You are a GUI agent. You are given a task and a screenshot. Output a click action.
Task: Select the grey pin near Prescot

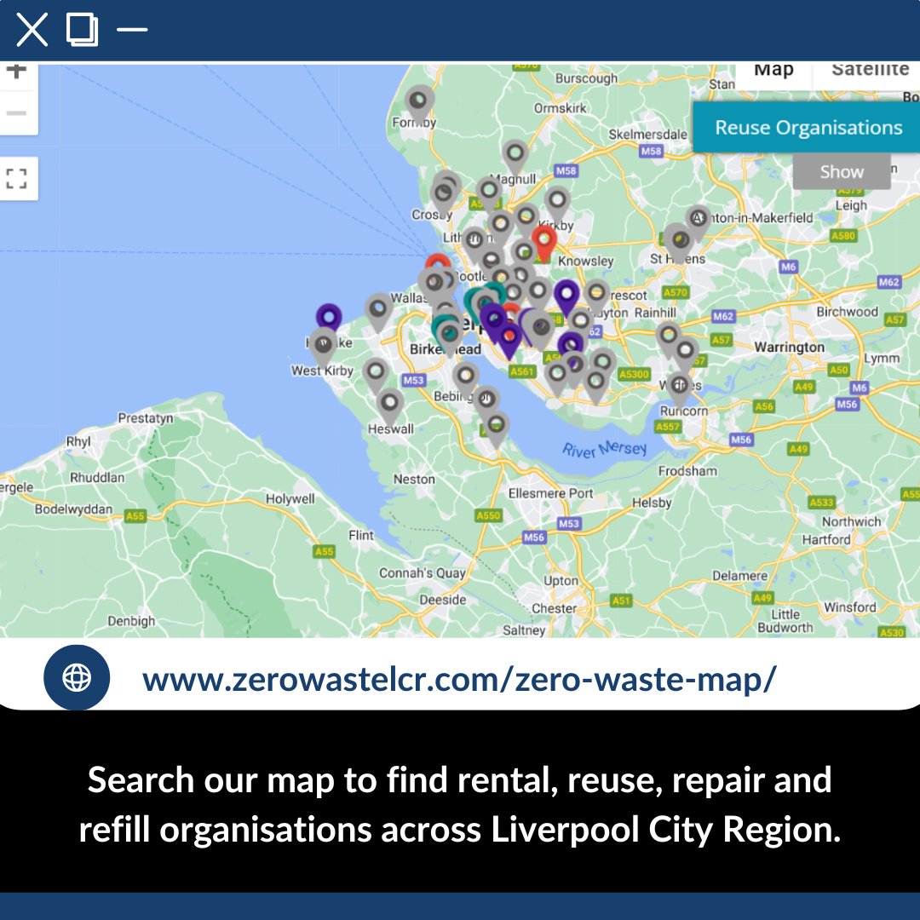(596, 295)
